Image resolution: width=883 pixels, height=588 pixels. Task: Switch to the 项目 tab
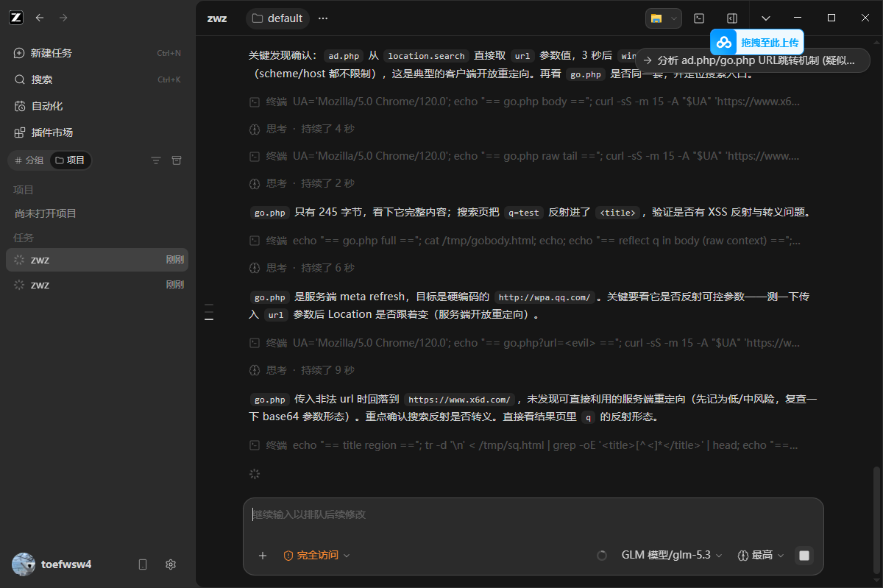point(71,160)
